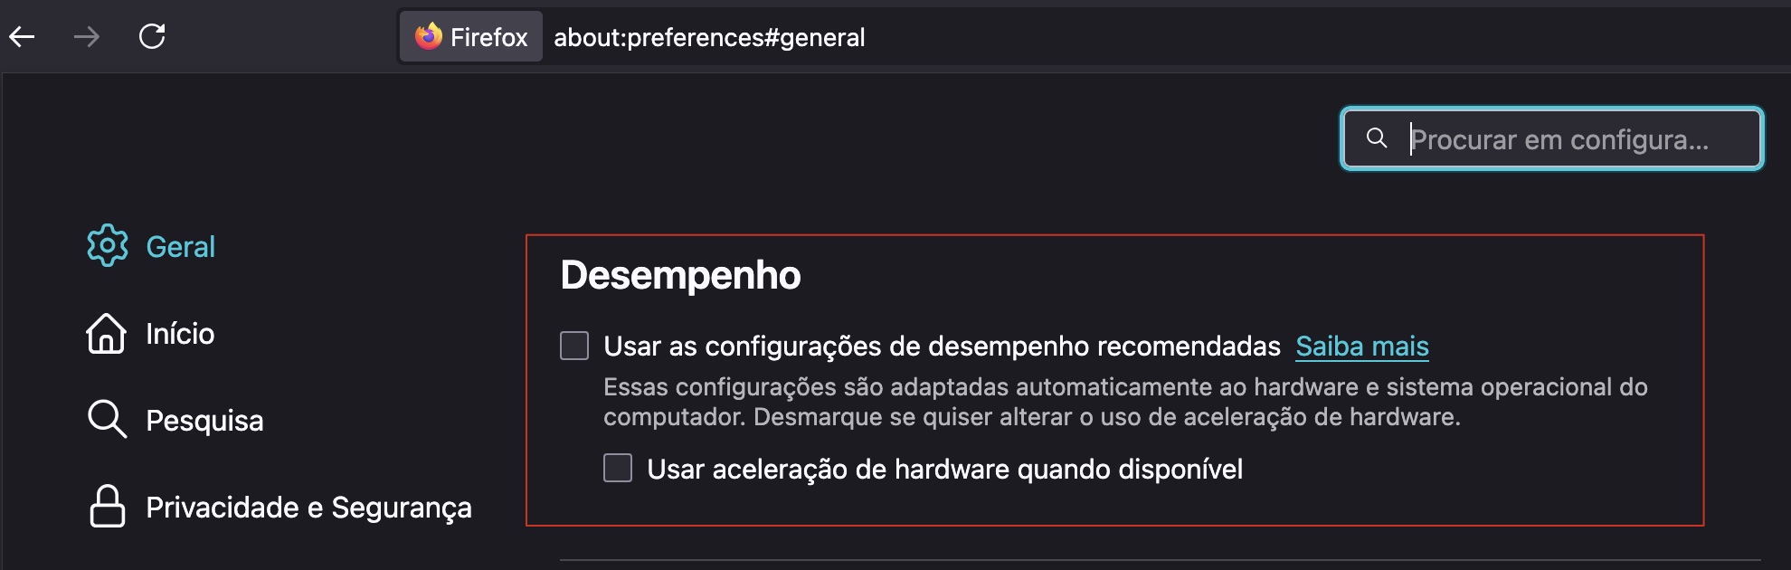Click the about:preferences address bar
Screen dimensions: 1791x570
coord(709,37)
